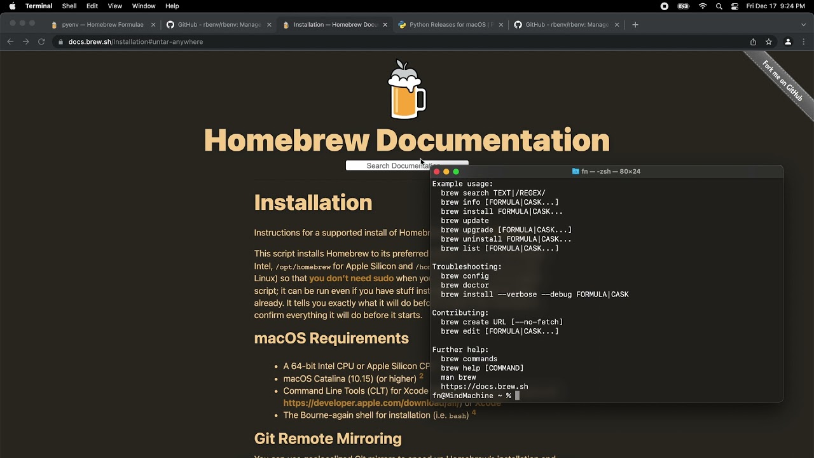814x458 pixels.
Task: Click the terminal command prompt line
Action: tap(476, 396)
